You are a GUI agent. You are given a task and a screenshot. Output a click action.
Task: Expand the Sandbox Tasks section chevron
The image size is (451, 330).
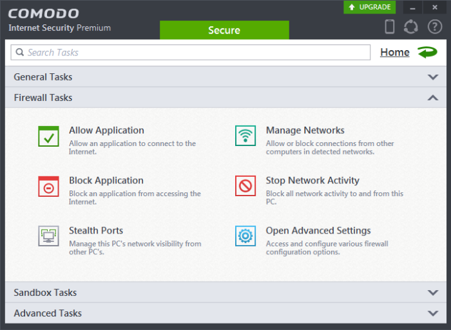coord(432,293)
